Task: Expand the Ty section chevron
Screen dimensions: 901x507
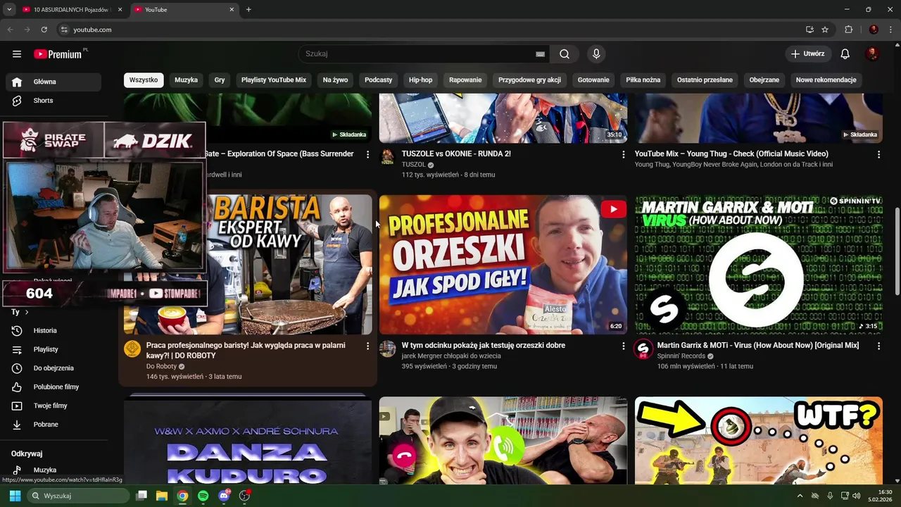Action: pos(27,312)
